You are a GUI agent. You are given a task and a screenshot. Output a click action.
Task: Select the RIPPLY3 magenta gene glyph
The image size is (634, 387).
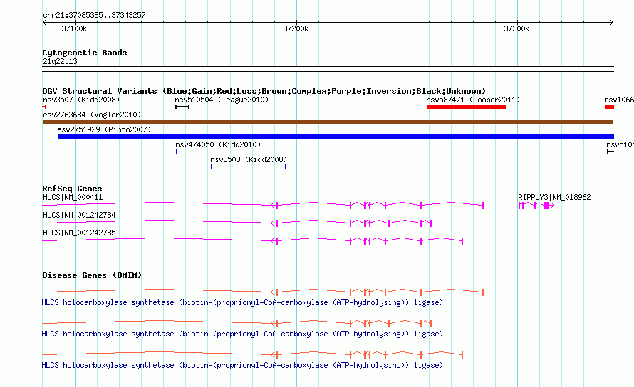coord(536,206)
